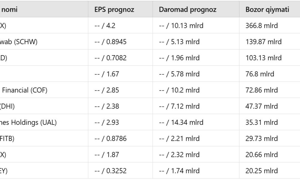Click the EPS forecast 0.3252 cell
Image resolution: width=300 pixels, height=180 pixels.
[110, 171]
